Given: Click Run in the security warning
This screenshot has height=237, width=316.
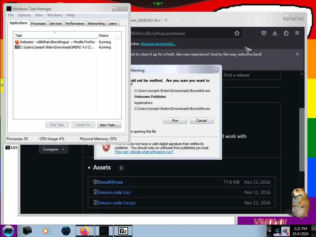Looking at the screenshot, I should (175, 121).
